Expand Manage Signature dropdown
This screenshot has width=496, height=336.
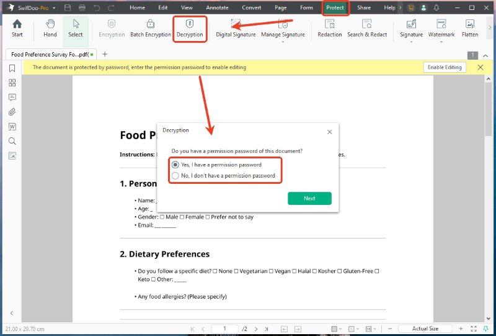pyautogui.click(x=283, y=41)
